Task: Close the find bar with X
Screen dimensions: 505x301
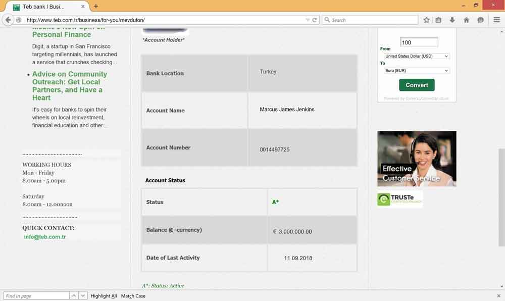Action: pos(498,296)
